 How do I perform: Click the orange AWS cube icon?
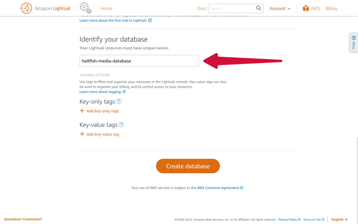[306, 8]
